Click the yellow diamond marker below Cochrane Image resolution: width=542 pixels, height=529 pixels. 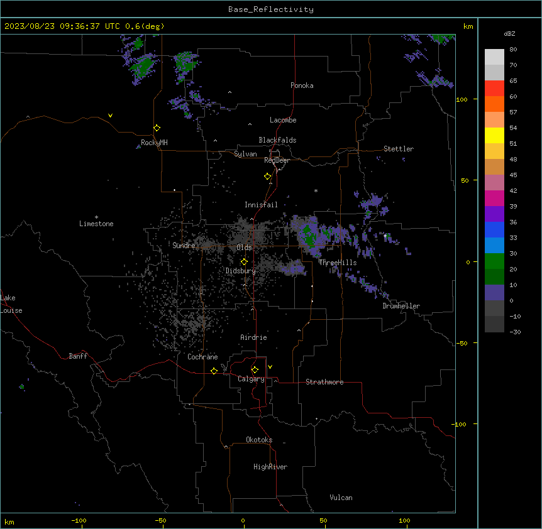(x=214, y=371)
